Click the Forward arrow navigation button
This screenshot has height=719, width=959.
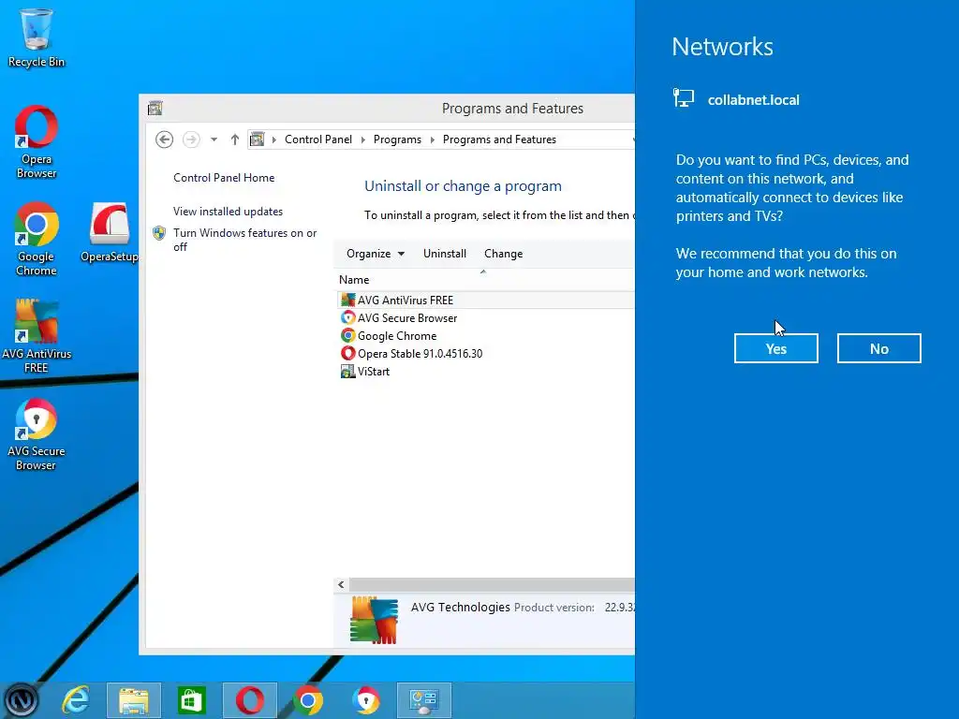(x=191, y=139)
